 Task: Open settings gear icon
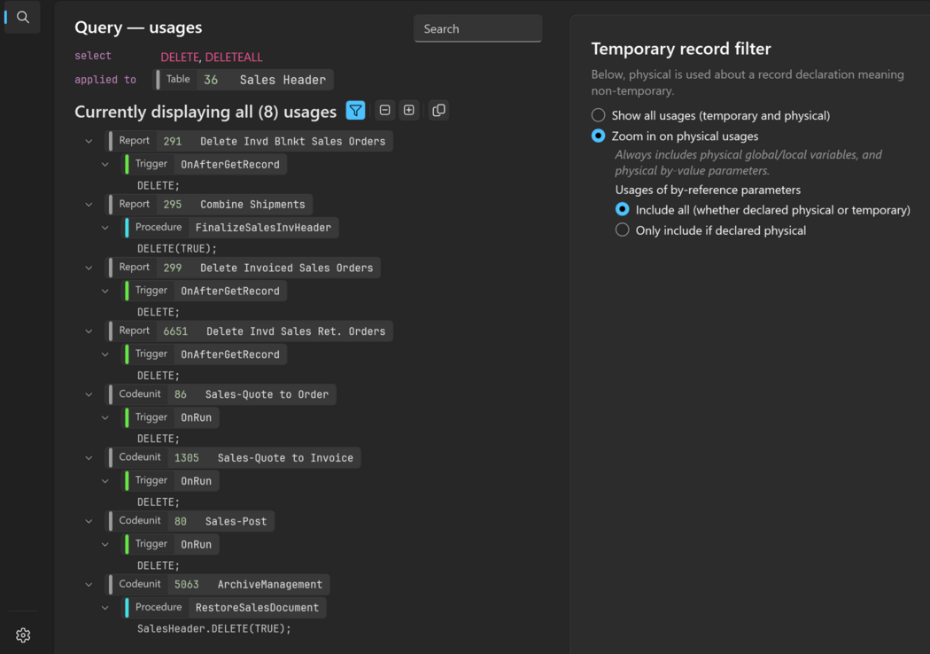[23, 635]
